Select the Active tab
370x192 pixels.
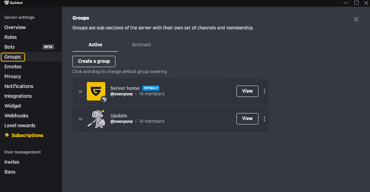coord(95,45)
